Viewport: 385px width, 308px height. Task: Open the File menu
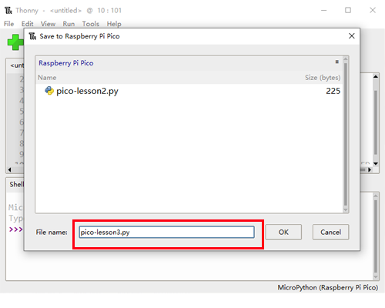[8, 24]
